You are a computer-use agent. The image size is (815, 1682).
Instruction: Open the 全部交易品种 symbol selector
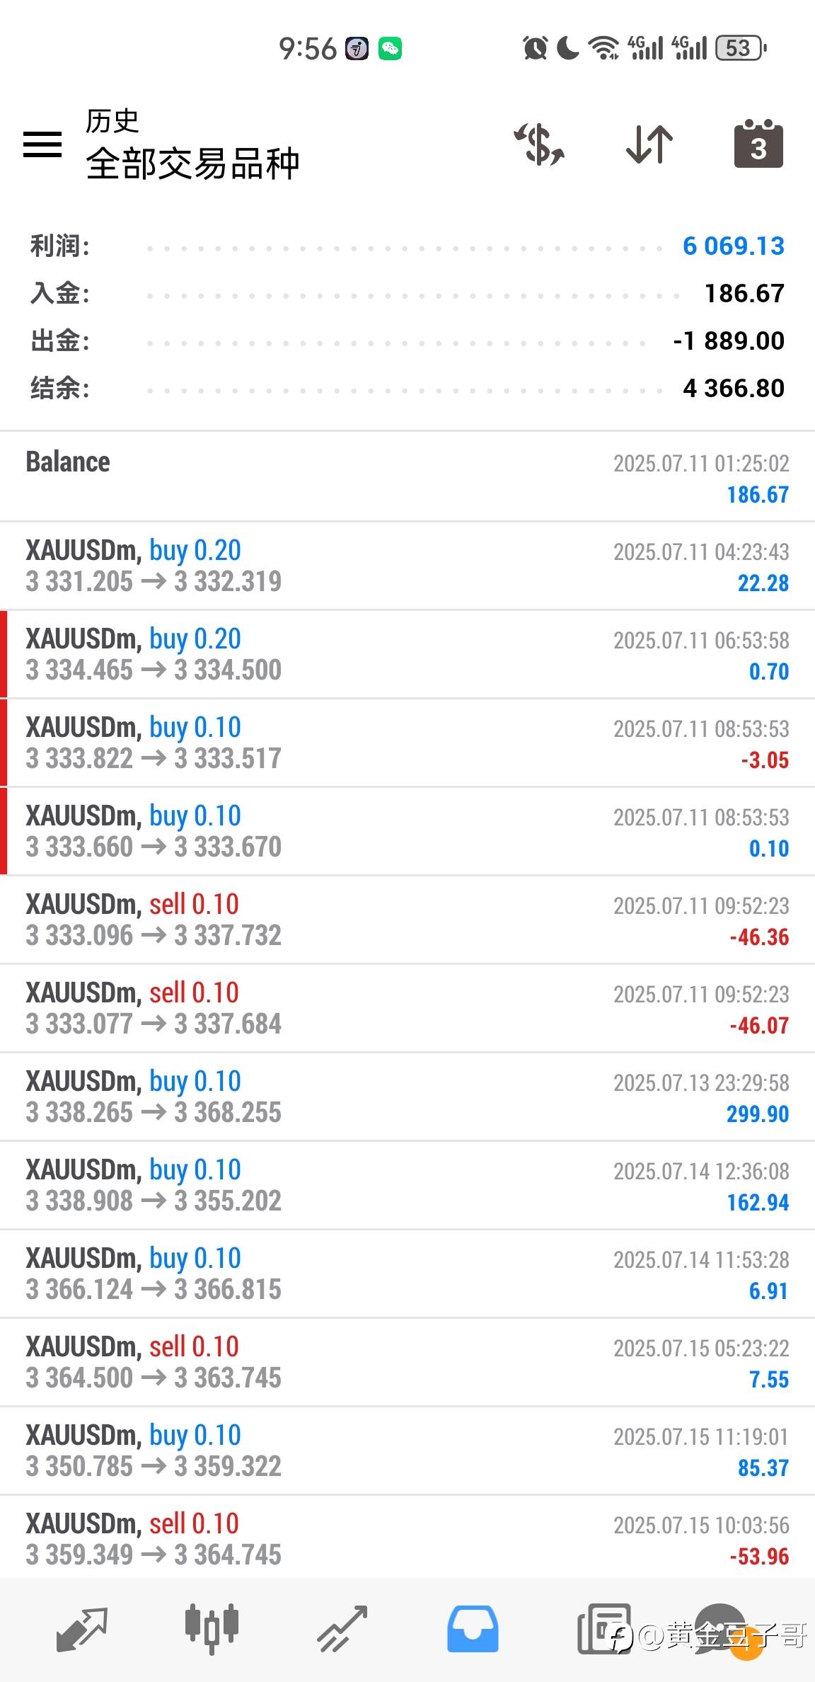pos(192,163)
